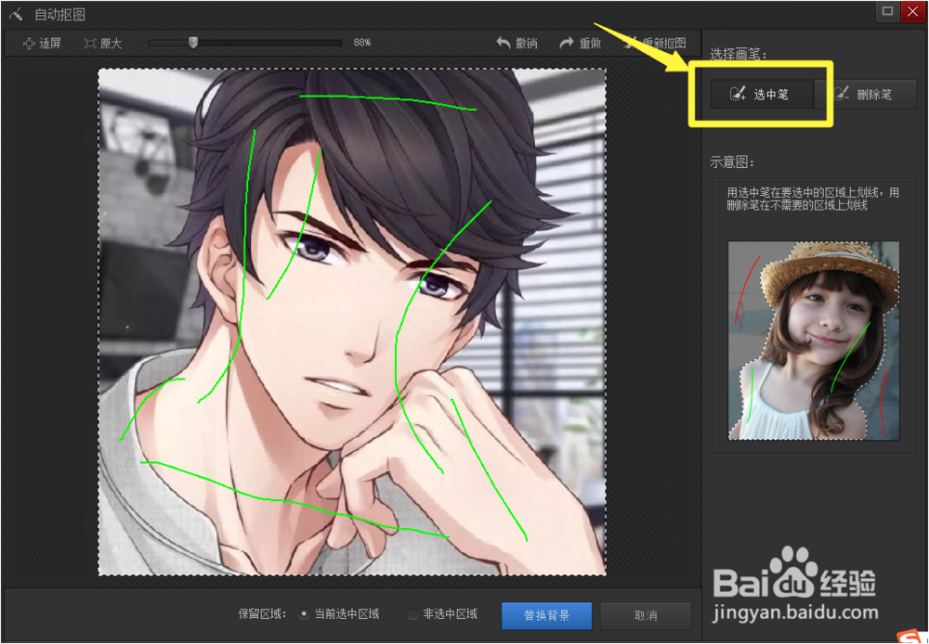Close the 自动抠图 window

[912, 11]
